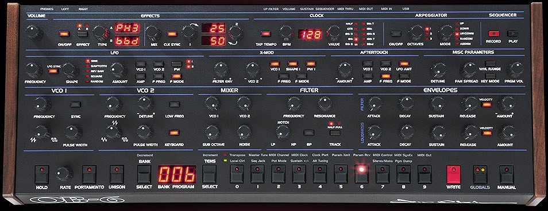Adjust the Aftertouch Amount knob

pyautogui.click(x=345, y=70)
